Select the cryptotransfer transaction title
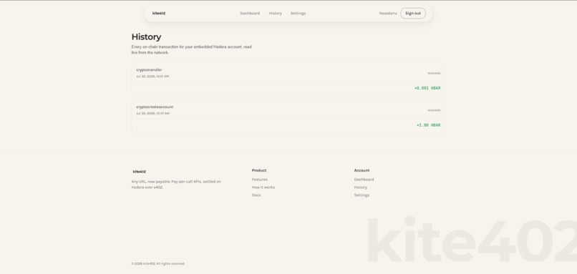 point(149,70)
